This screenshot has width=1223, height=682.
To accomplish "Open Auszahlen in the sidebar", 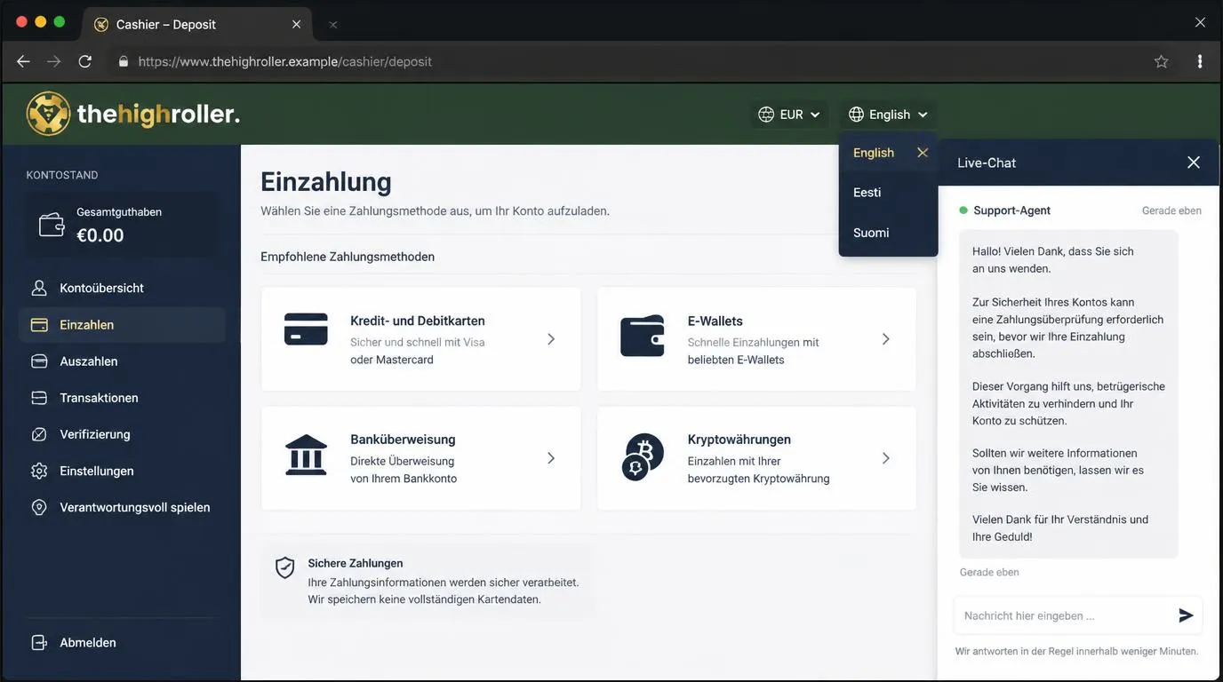I will coord(122,361).
